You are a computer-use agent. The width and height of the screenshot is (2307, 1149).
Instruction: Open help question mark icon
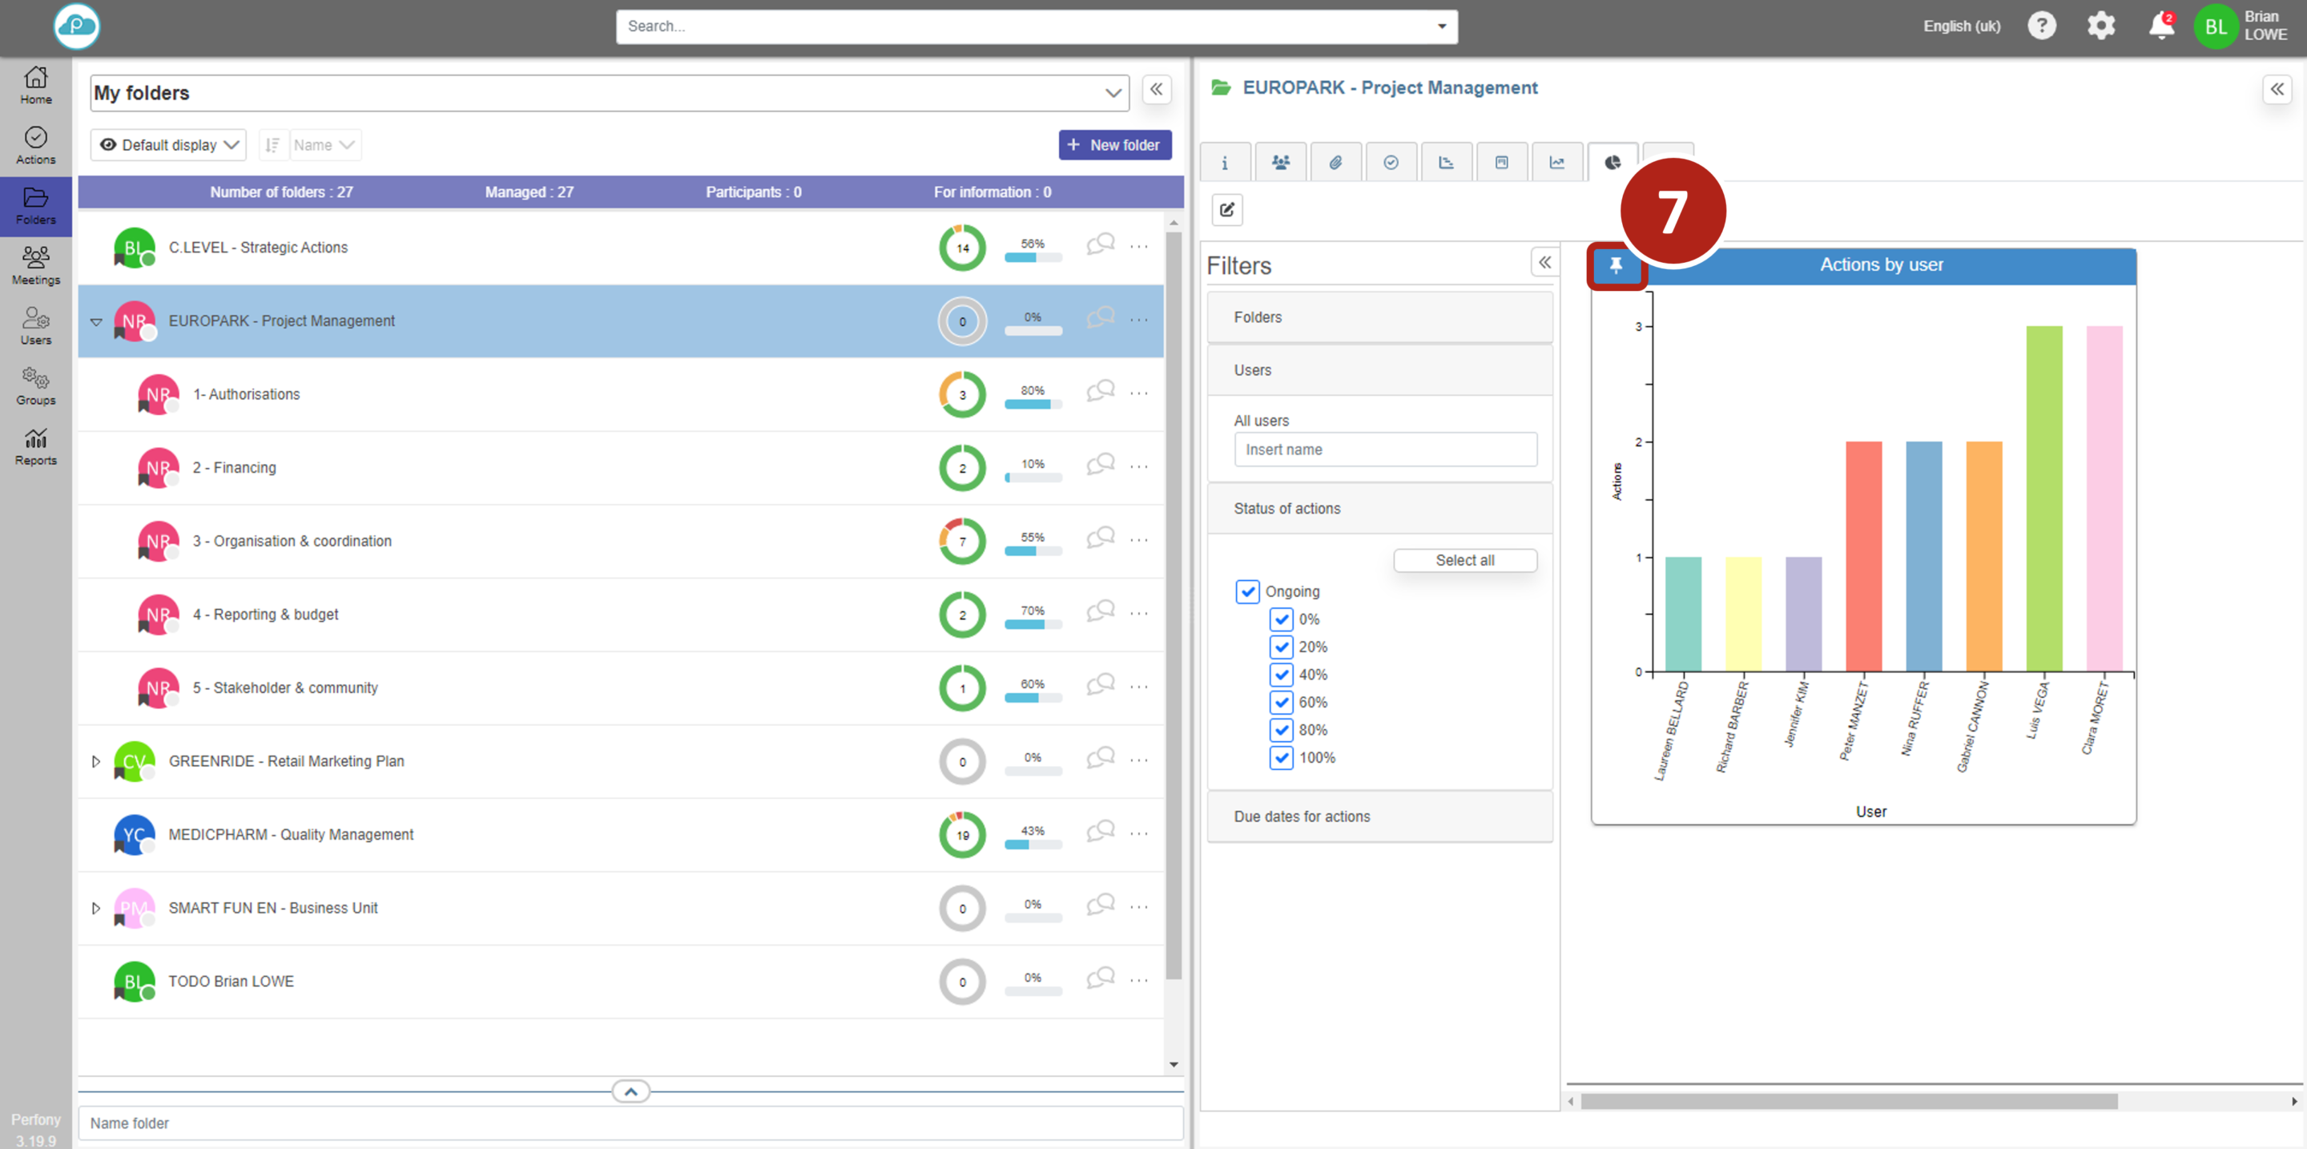coord(2041,26)
